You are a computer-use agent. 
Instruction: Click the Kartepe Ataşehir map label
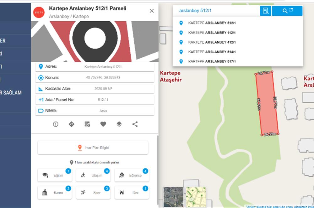pos(171,76)
